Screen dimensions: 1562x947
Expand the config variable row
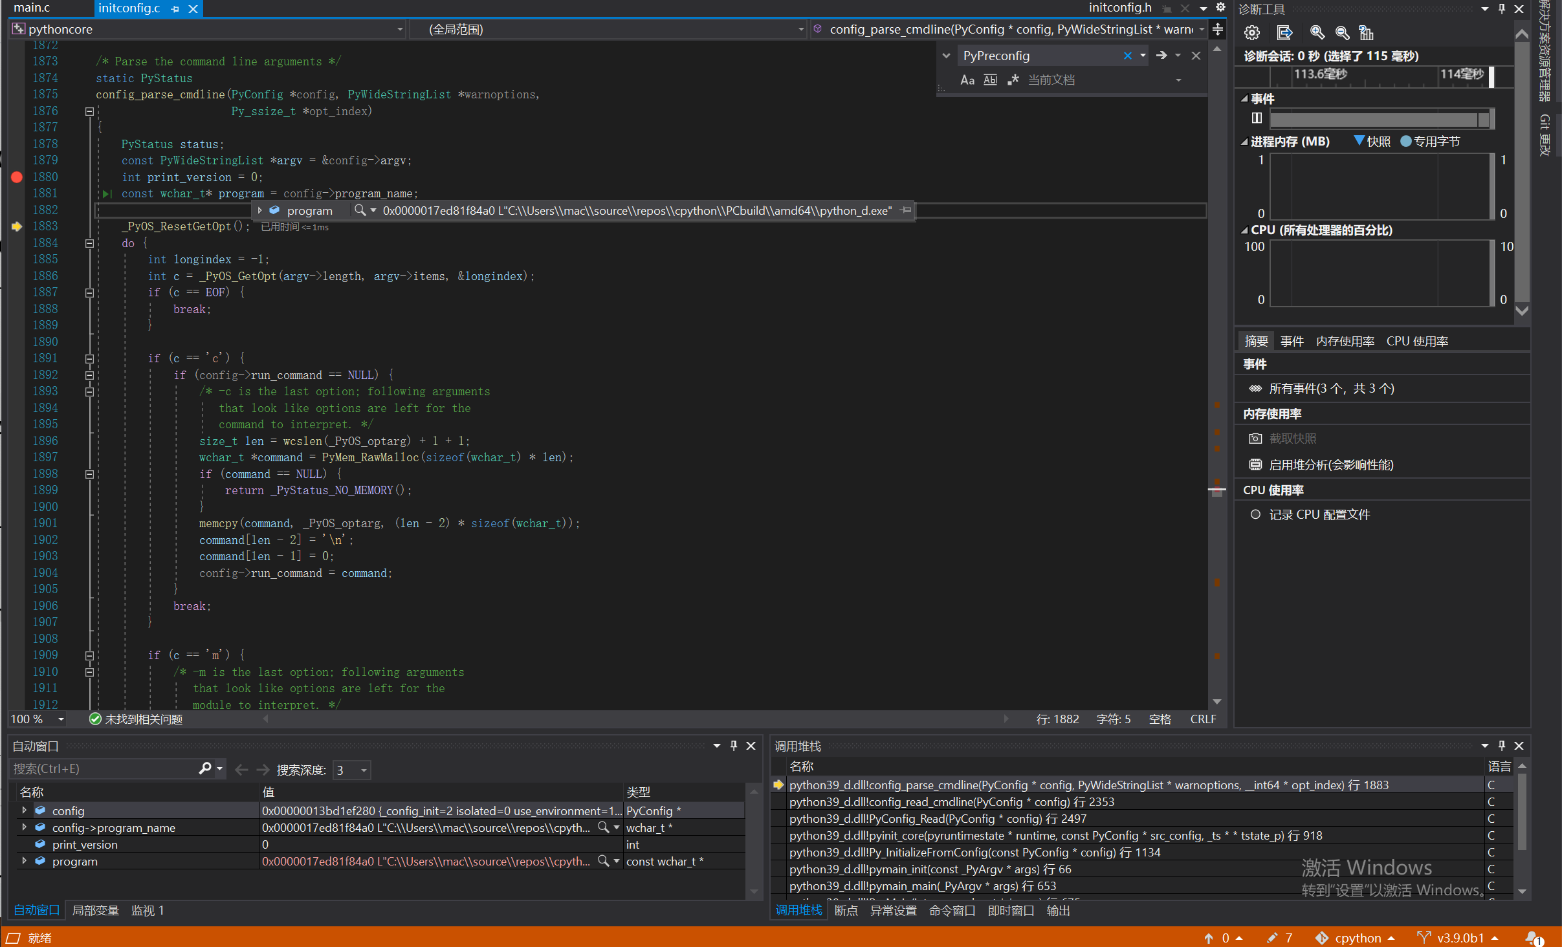pos(25,811)
